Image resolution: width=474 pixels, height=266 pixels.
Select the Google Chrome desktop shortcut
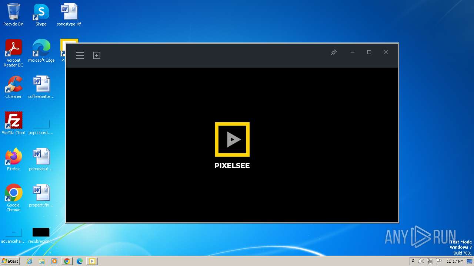tap(13, 198)
